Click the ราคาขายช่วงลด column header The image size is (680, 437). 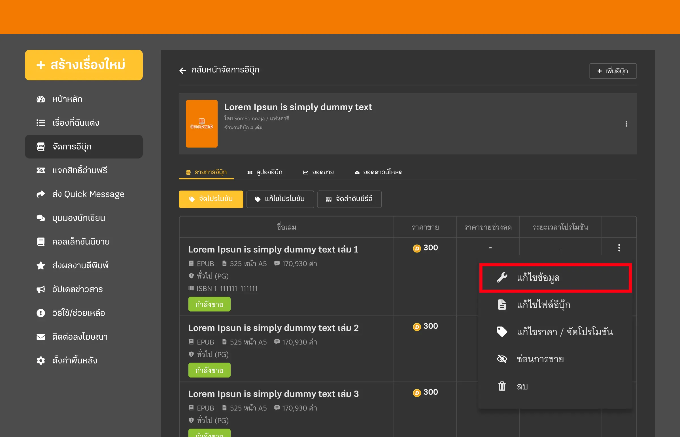point(488,227)
